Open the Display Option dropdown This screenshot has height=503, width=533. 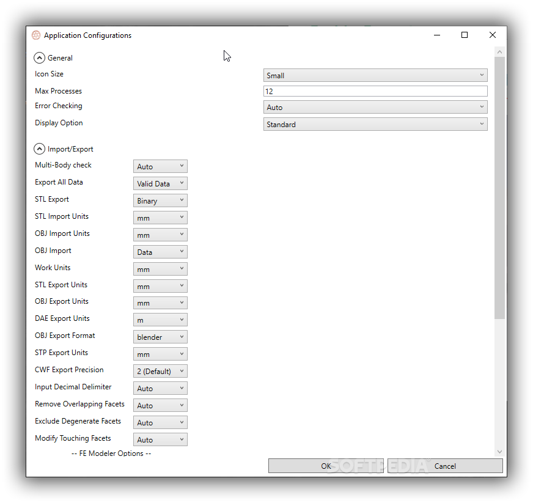point(375,125)
